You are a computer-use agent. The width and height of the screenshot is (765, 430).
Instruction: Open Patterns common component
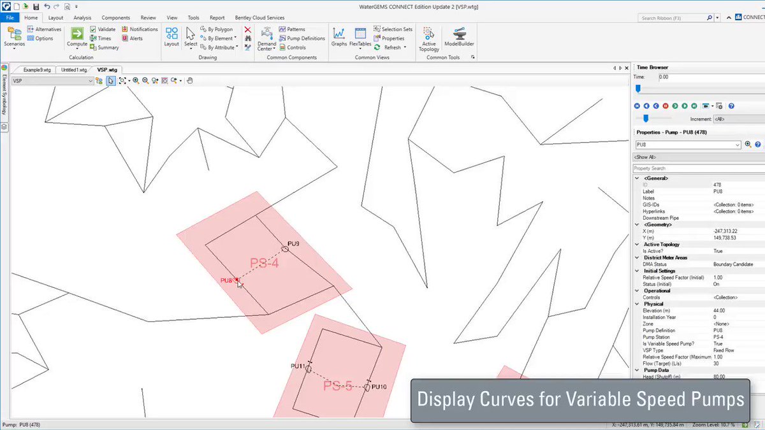[x=291, y=29]
